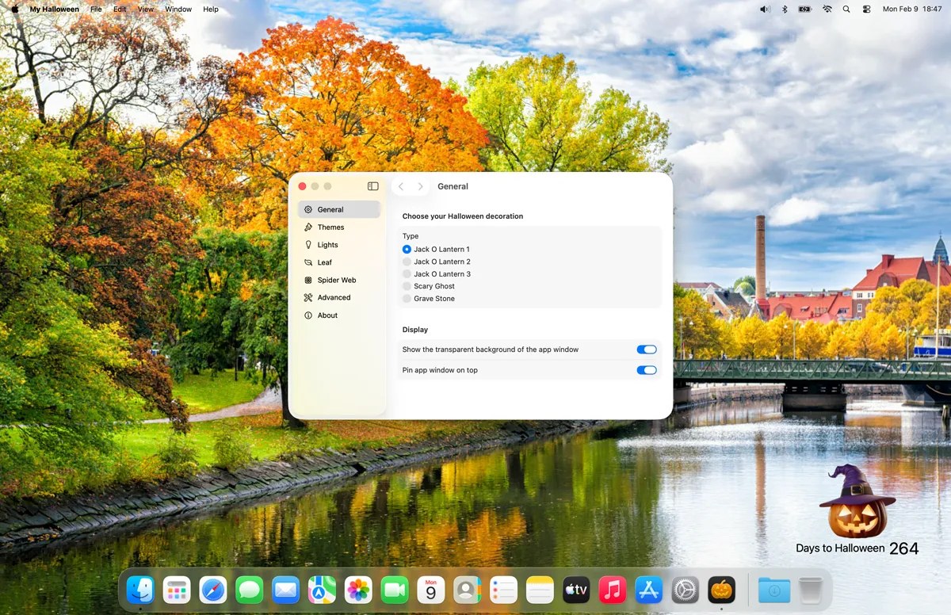Select the Leaf sidebar item
Image resolution: width=951 pixels, height=615 pixels.
coord(324,262)
